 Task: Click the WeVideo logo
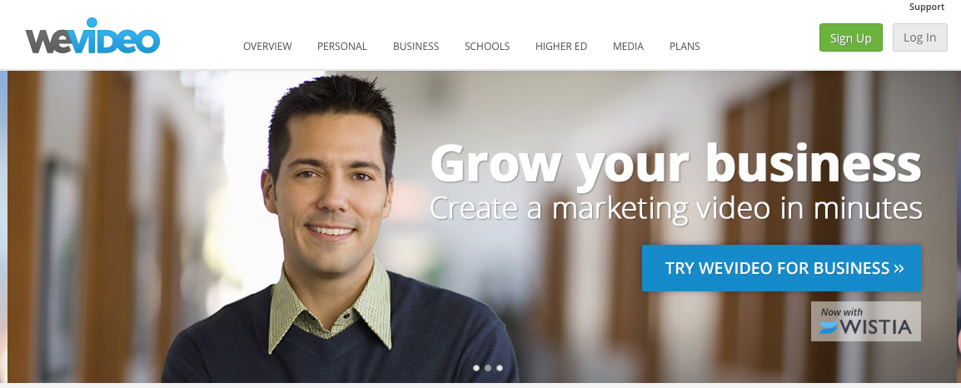[x=92, y=36]
